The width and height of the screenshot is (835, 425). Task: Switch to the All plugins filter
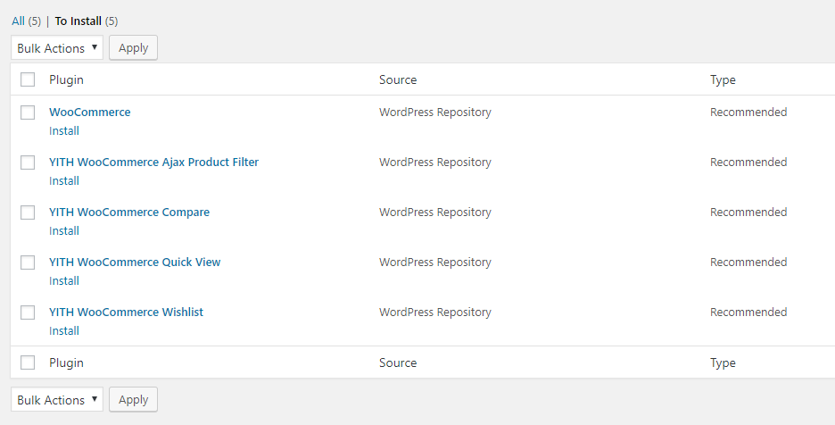click(18, 21)
